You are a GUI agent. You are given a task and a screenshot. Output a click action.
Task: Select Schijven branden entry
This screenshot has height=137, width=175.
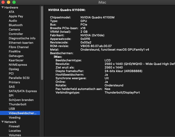click(21, 100)
